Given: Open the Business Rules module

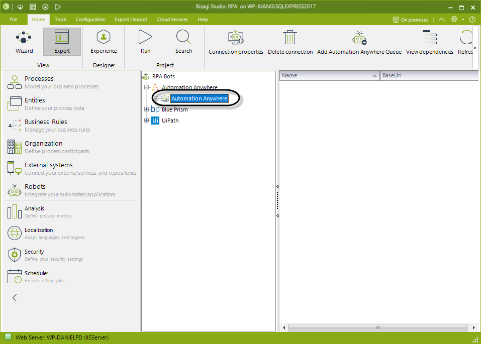Looking at the screenshot, I should (48, 125).
